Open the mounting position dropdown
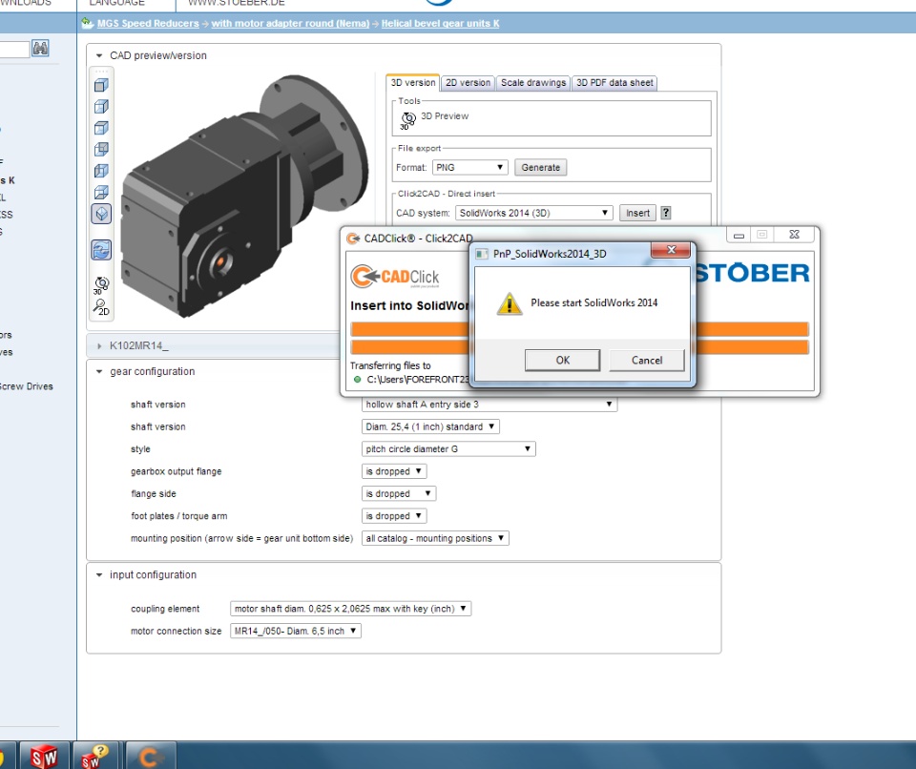 [x=435, y=538]
